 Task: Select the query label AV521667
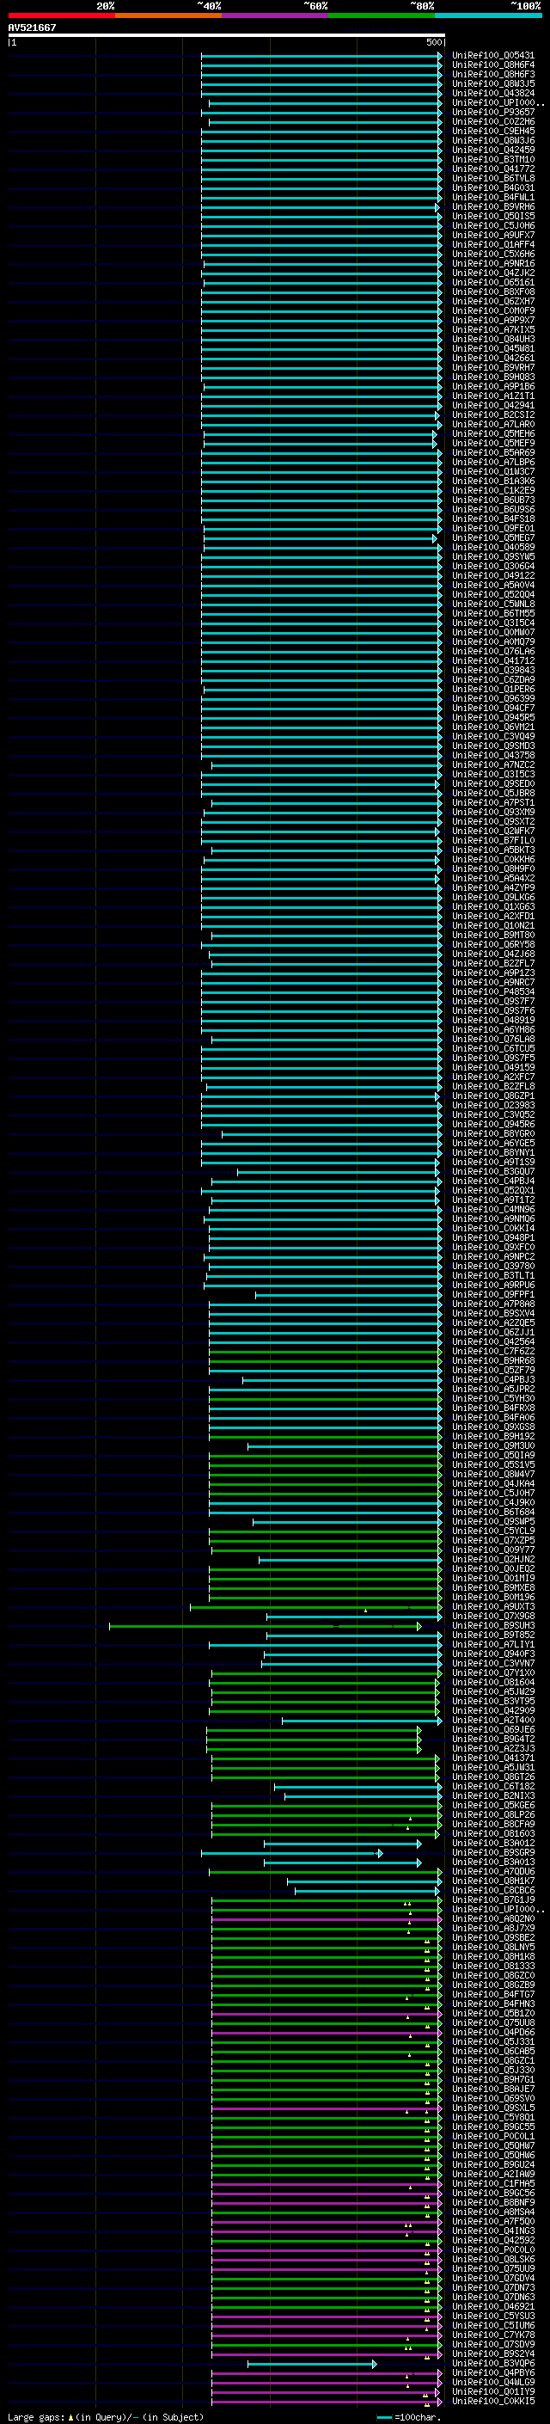[x=32, y=28]
